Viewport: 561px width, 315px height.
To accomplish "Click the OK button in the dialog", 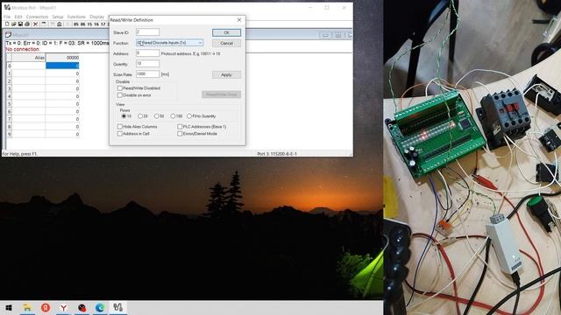I will tap(226, 32).
